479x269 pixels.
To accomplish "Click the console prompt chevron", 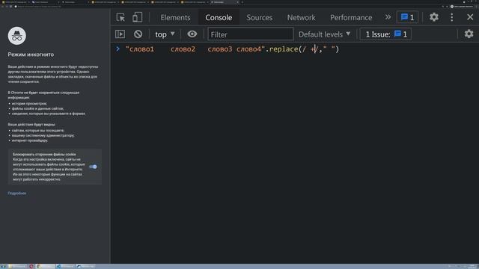I will click(118, 49).
